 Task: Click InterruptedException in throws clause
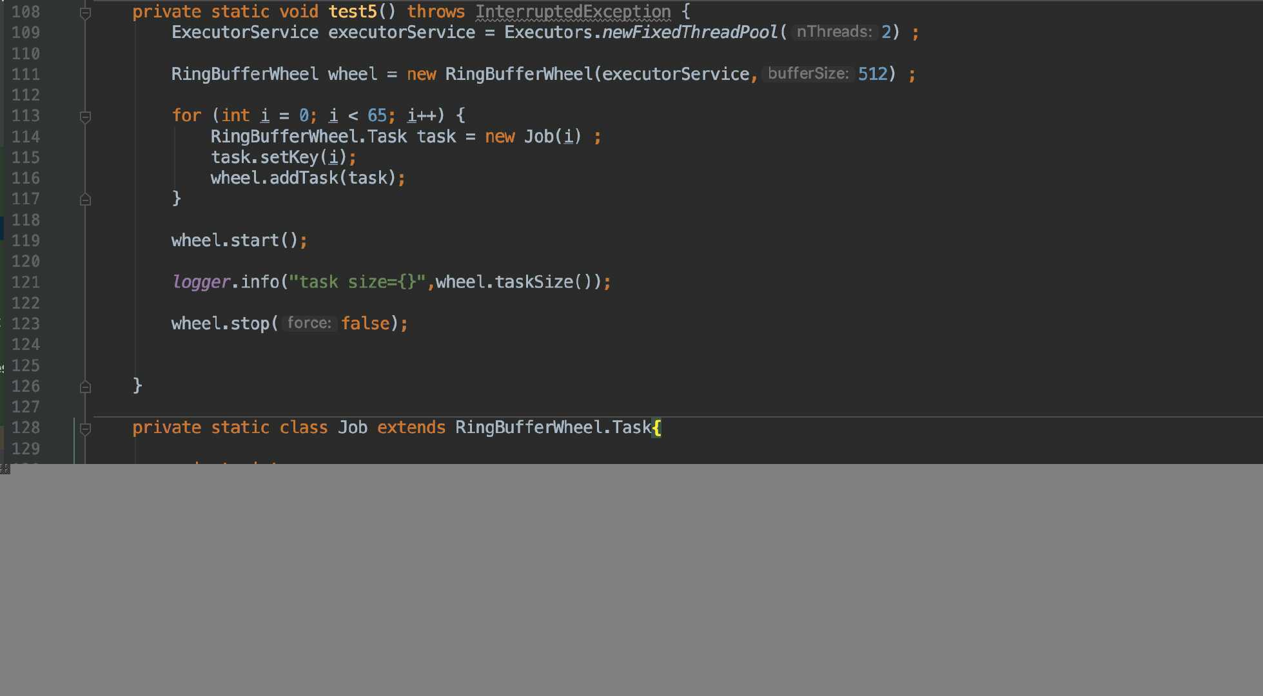573,12
